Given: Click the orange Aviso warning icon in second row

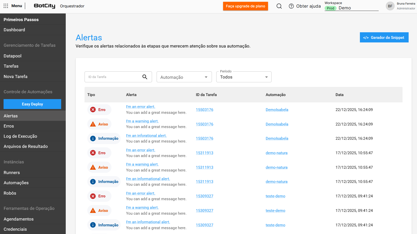Looking at the screenshot, I should pyautogui.click(x=93, y=124).
